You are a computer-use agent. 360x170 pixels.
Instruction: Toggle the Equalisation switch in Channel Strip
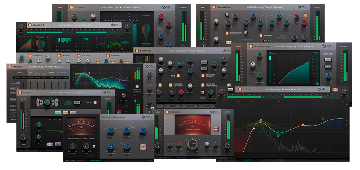tap(227, 33)
